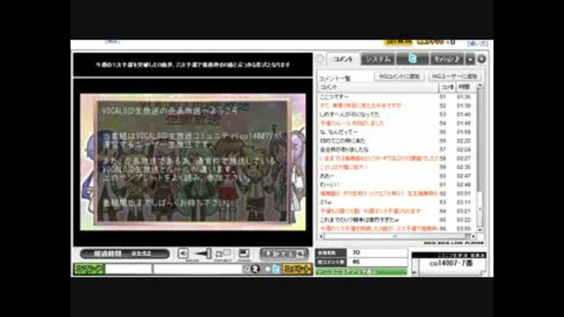Click the elapsed time display 03:52
This screenshot has width=564, height=317.
(x=125, y=254)
